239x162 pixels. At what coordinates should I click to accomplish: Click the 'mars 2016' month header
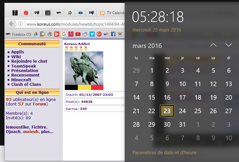click(x=147, y=46)
